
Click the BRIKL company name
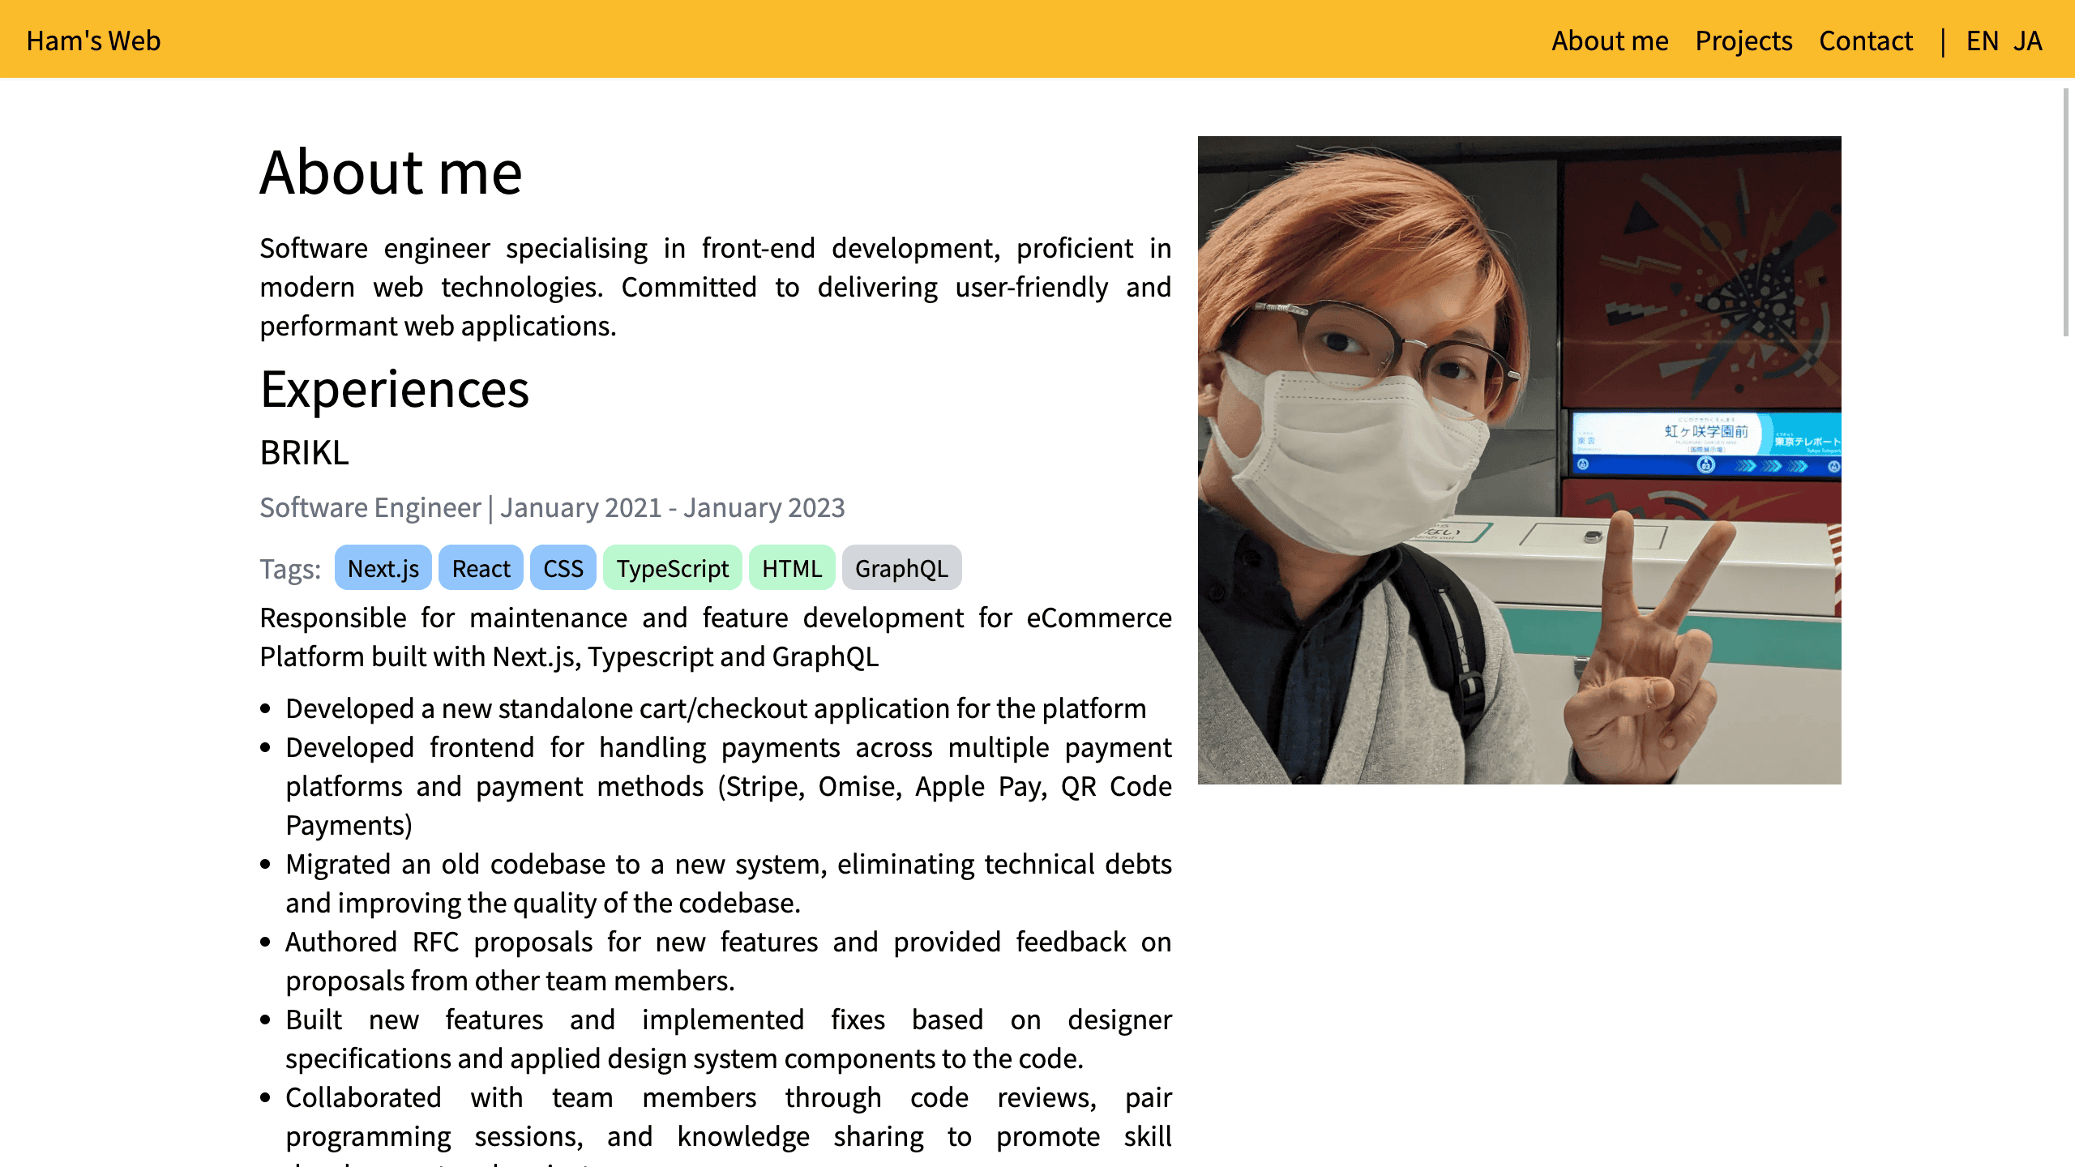(304, 452)
